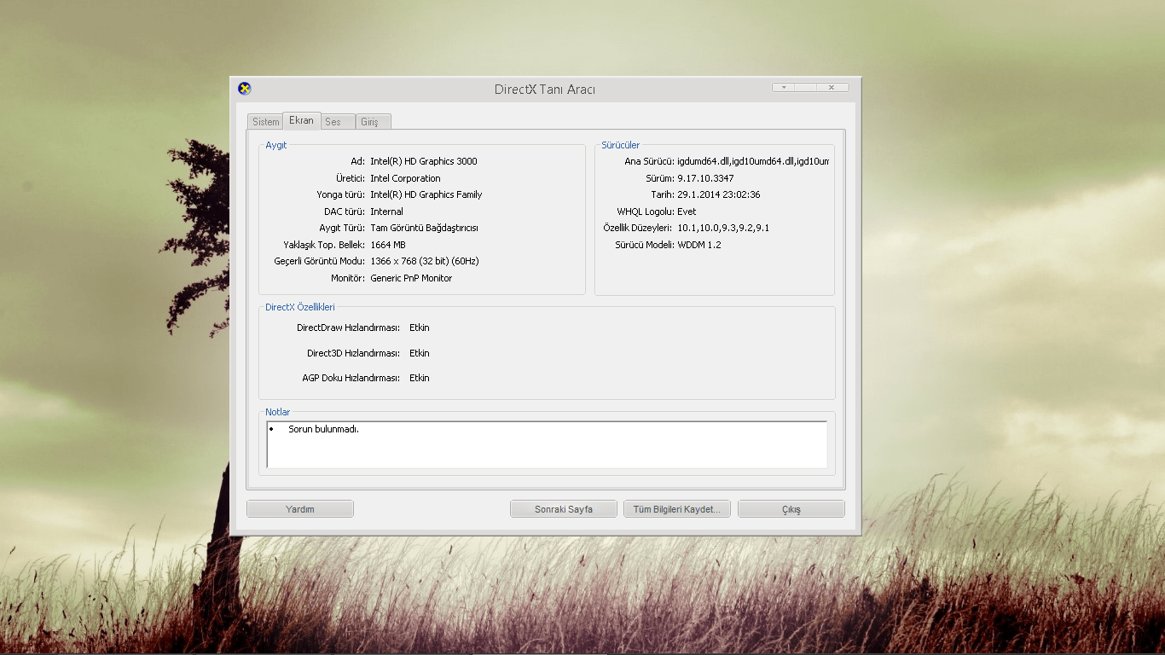Click the DirectX Tanı Aracı window title
This screenshot has width=1165, height=655.
545,90
